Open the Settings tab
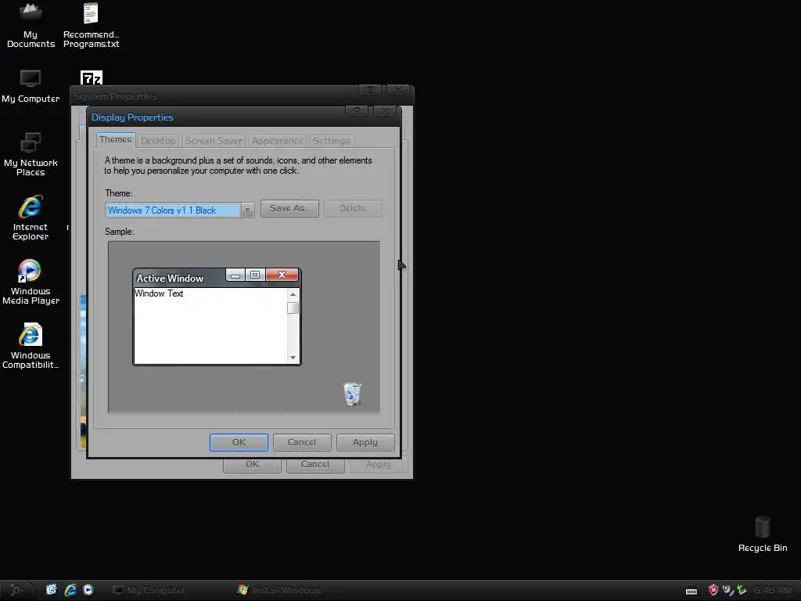801x601 pixels. (331, 141)
